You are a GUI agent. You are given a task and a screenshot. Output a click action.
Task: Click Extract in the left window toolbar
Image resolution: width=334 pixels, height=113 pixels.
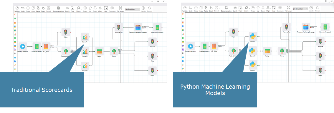49,9
